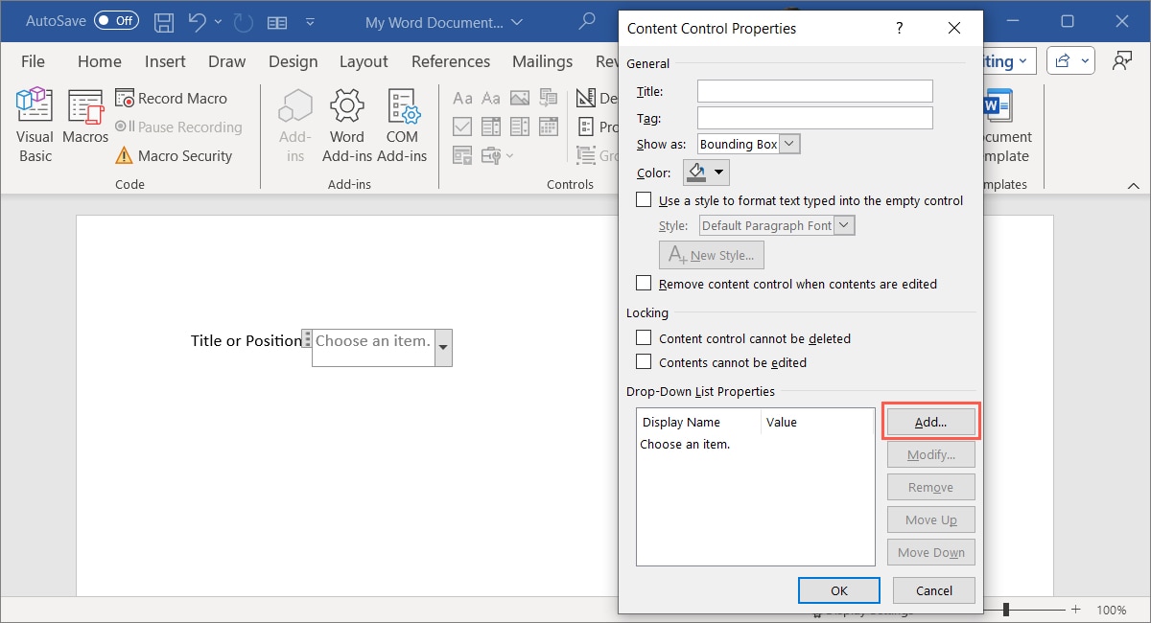Click New Style in the properties dialog

711,255
